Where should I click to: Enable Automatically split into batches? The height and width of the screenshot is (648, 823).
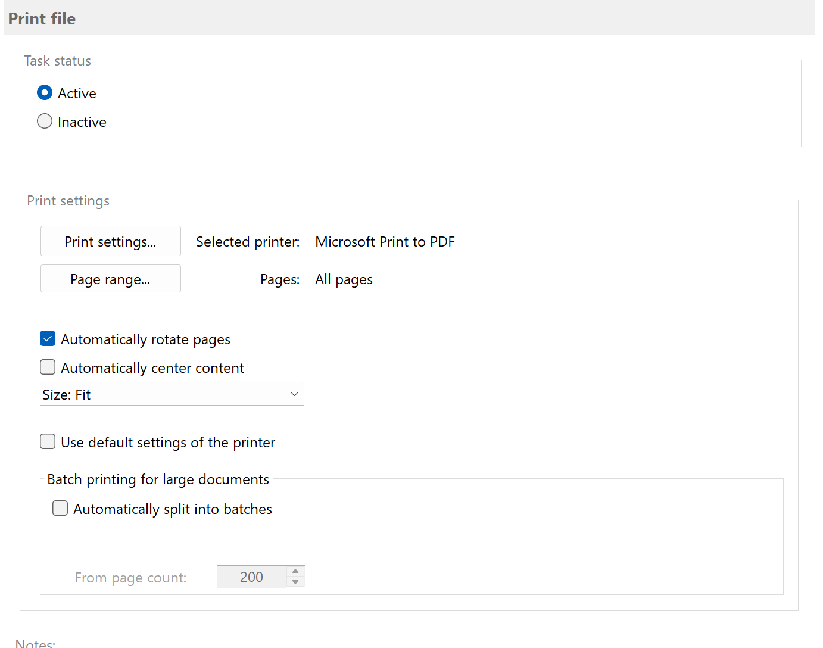[60, 508]
